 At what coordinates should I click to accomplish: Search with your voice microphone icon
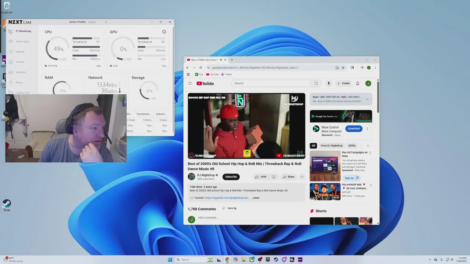click(x=329, y=83)
